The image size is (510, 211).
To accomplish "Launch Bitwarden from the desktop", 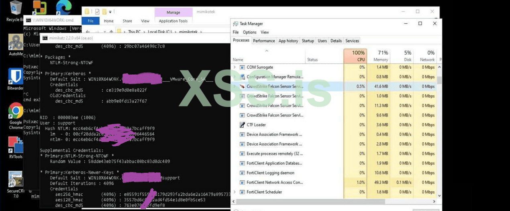I will click(x=16, y=76).
